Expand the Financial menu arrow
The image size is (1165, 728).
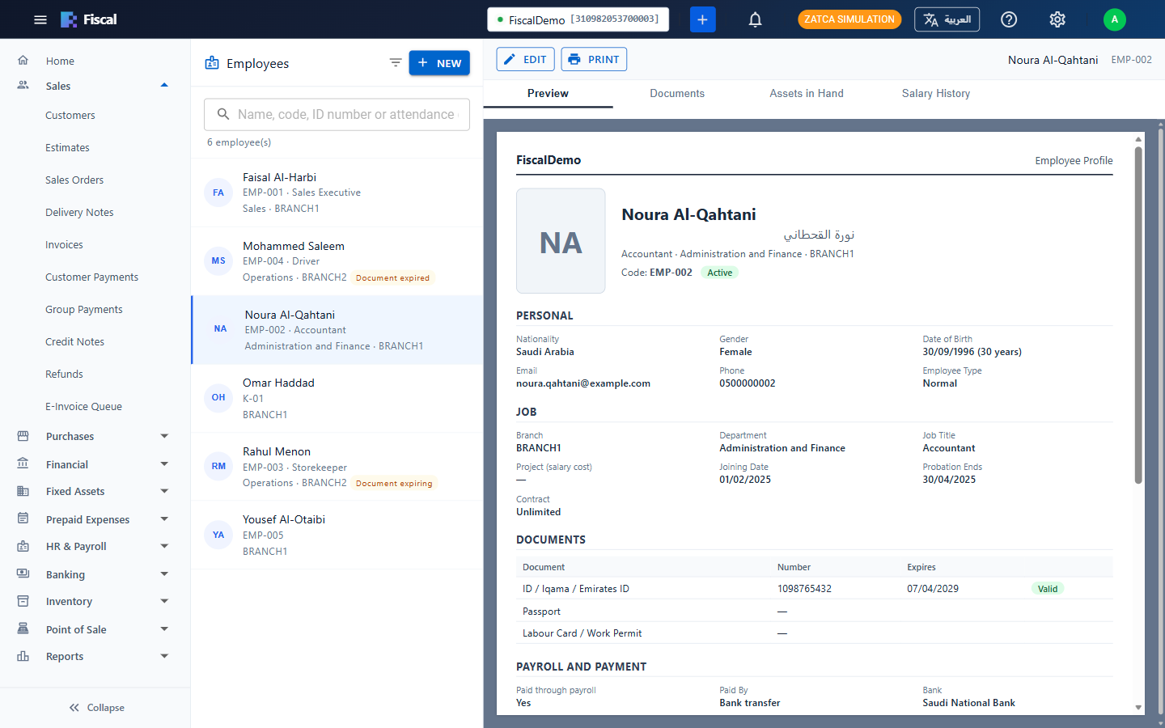pos(164,464)
